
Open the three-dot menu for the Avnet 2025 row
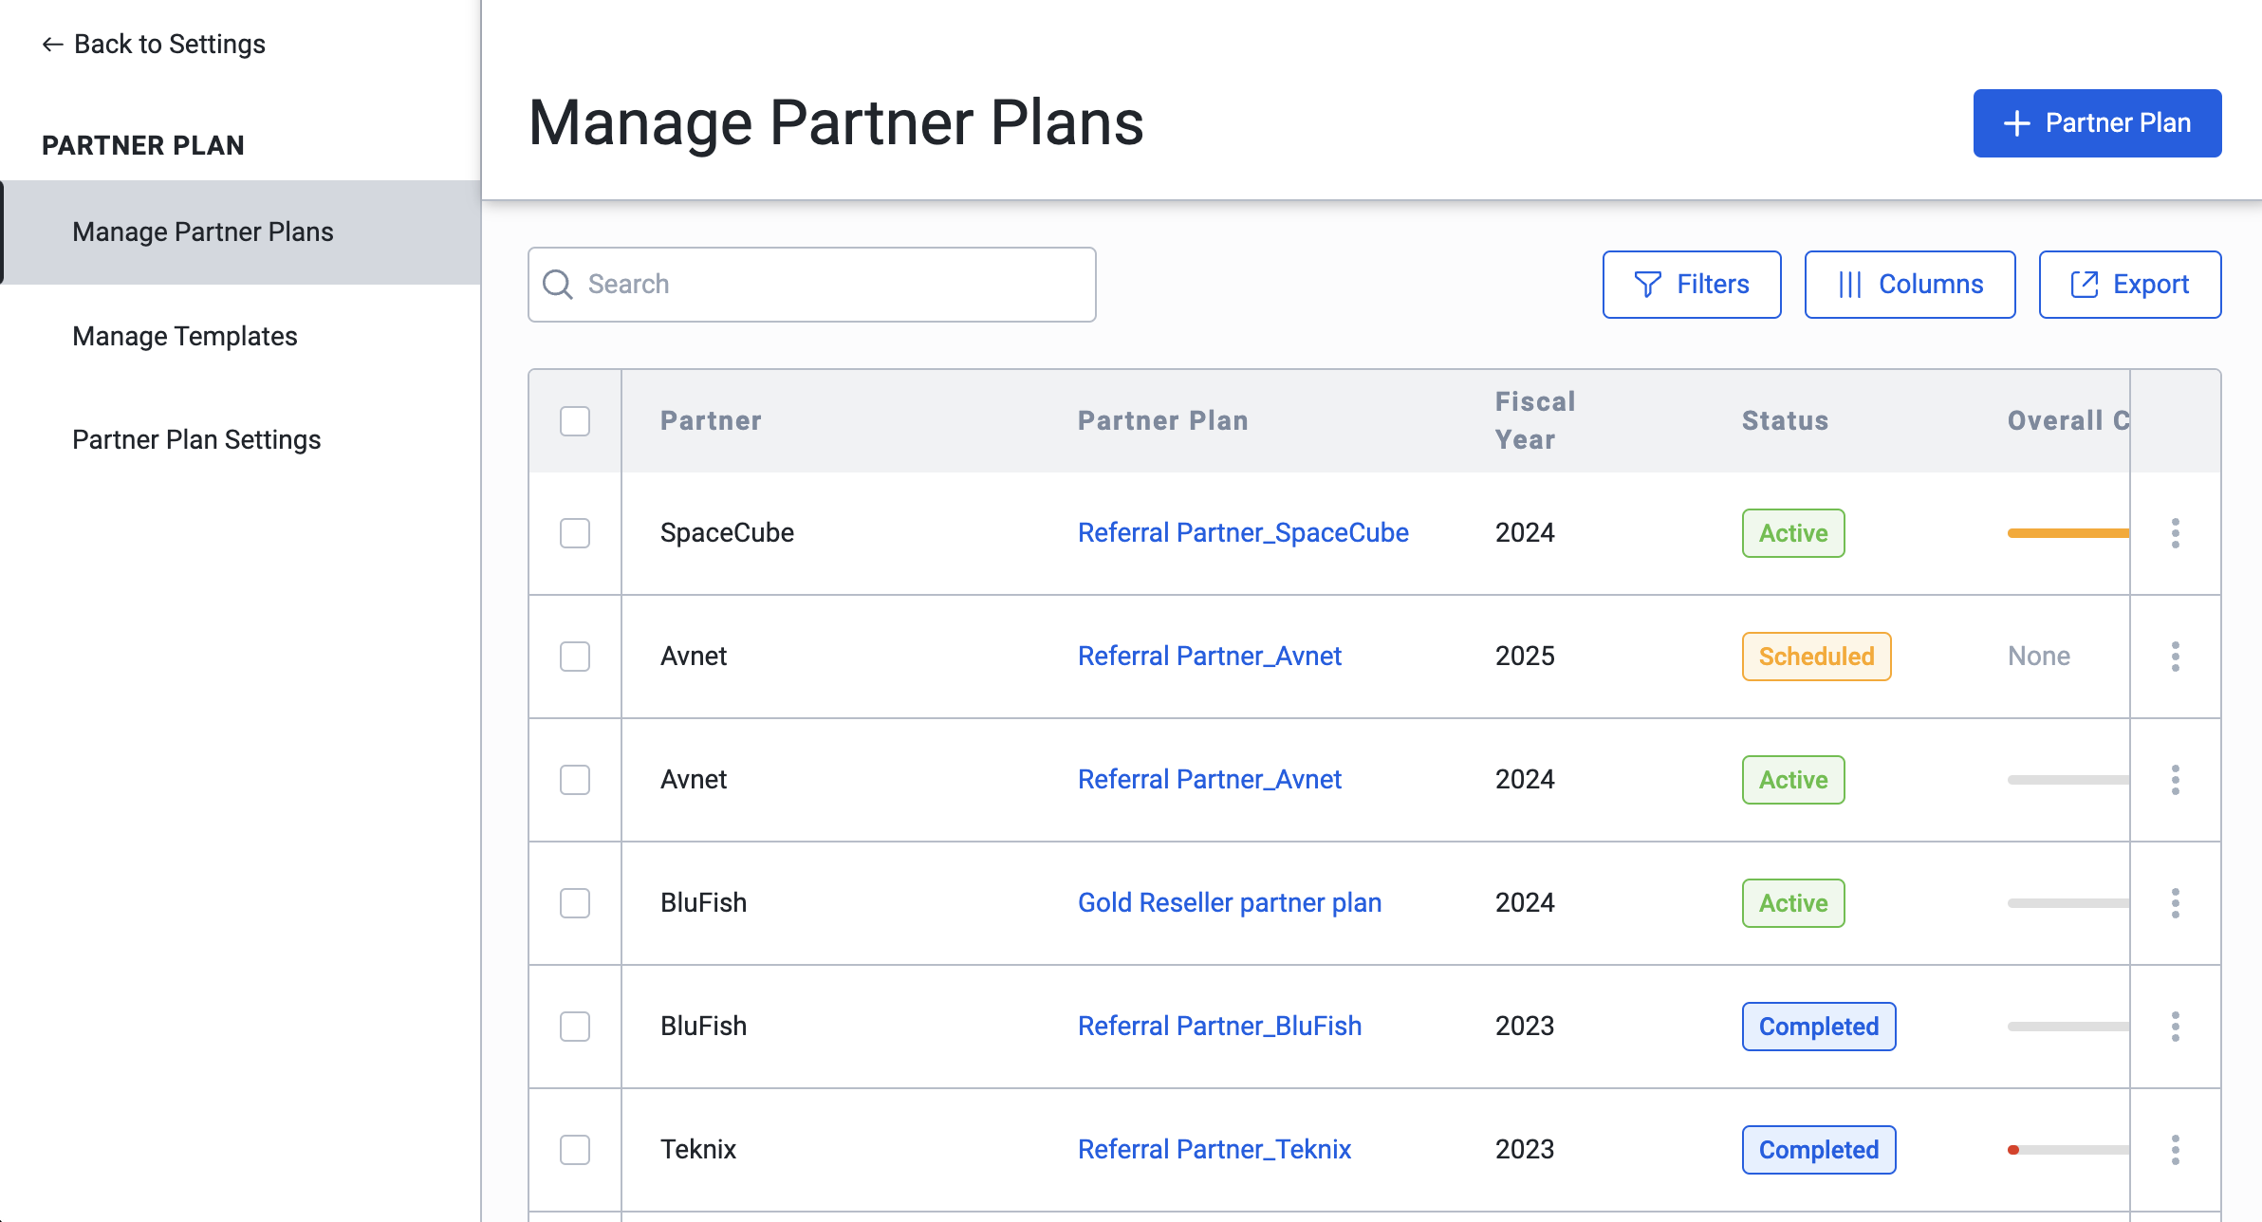2176,657
